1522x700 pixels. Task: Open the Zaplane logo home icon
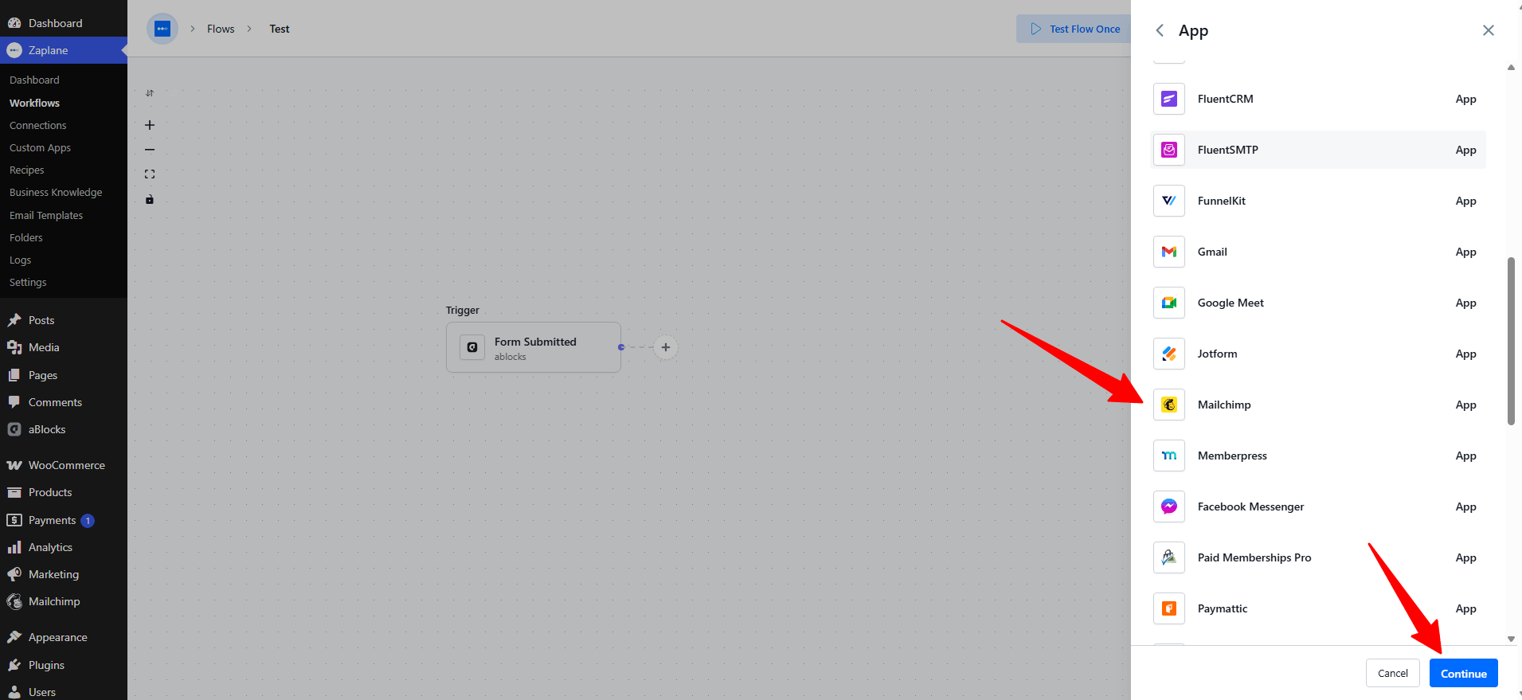coord(162,29)
